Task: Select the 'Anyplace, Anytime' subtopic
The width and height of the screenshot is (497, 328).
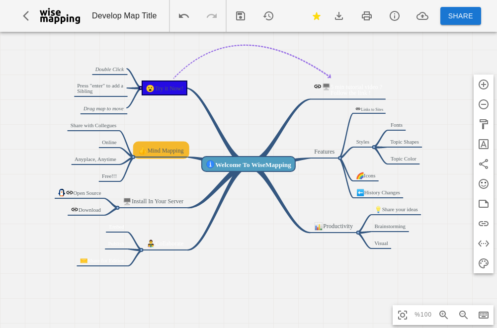Action: [95, 160]
